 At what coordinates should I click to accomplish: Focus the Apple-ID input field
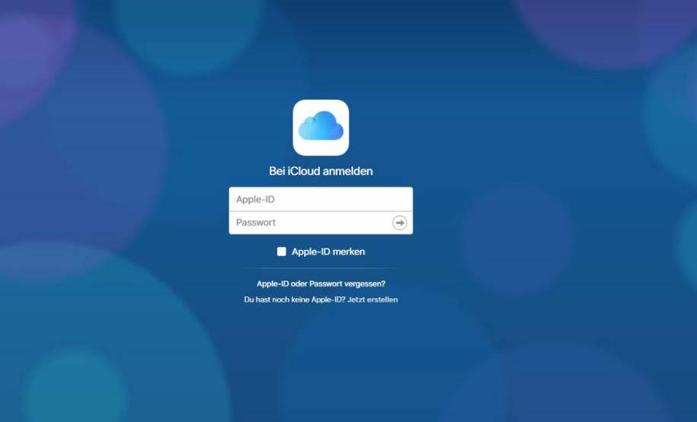321,200
